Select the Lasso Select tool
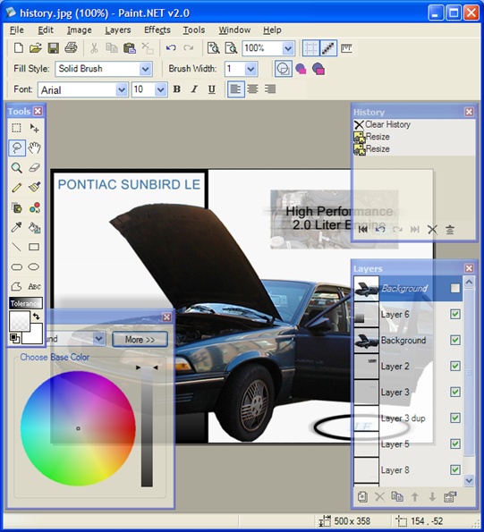The height and width of the screenshot is (532, 484). pyautogui.click(x=17, y=148)
